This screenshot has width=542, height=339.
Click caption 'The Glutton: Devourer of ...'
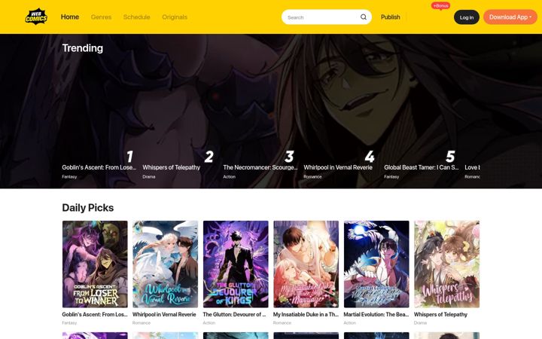pos(234,314)
